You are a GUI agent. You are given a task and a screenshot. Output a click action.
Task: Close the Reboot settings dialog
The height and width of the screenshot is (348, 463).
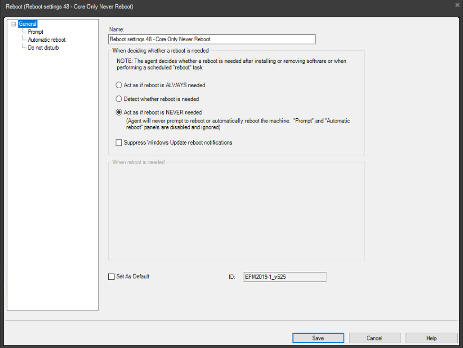[x=457, y=6]
